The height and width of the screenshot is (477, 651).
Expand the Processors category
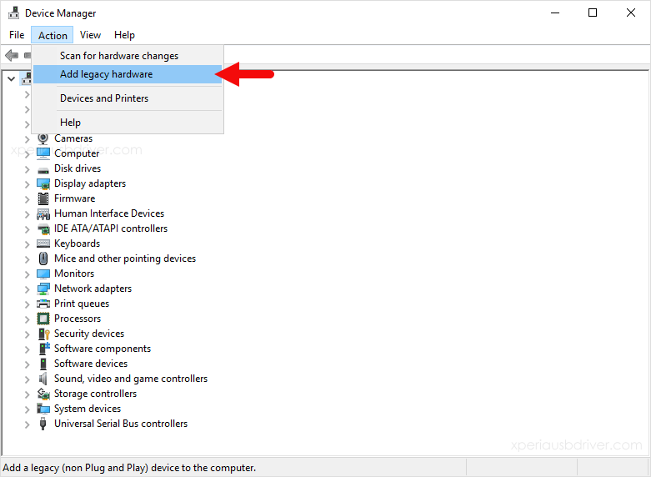pyautogui.click(x=27, y=319)
